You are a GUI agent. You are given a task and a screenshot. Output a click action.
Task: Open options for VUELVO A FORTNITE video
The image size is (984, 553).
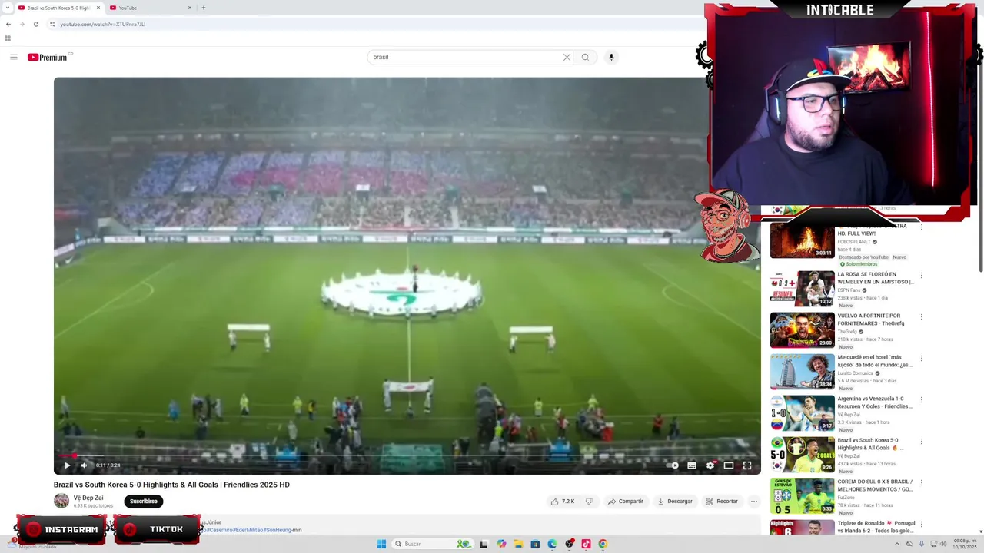pos(922,316)
